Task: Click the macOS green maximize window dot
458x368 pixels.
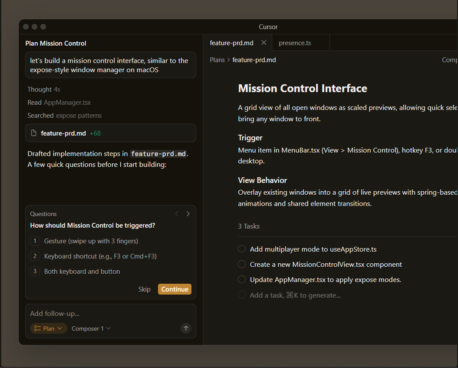Action: 43,27
